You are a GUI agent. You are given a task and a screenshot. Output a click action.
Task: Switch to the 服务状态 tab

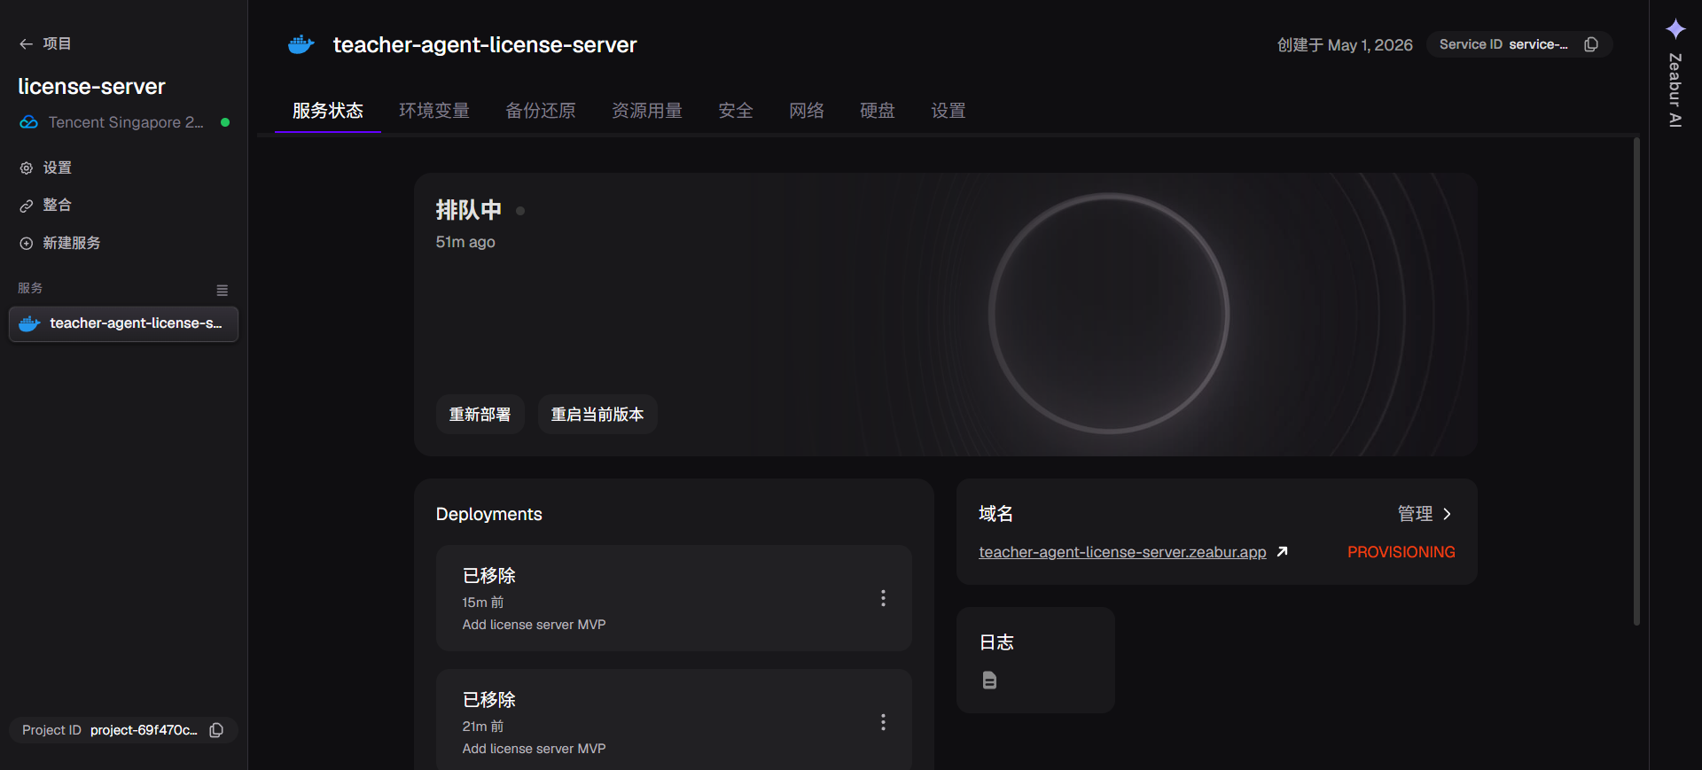[328, 111]
